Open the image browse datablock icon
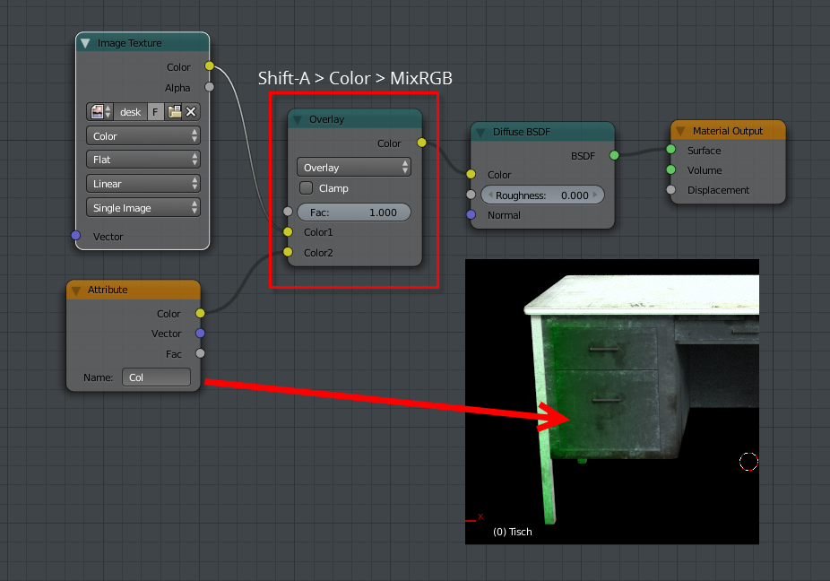 (100, 112)
